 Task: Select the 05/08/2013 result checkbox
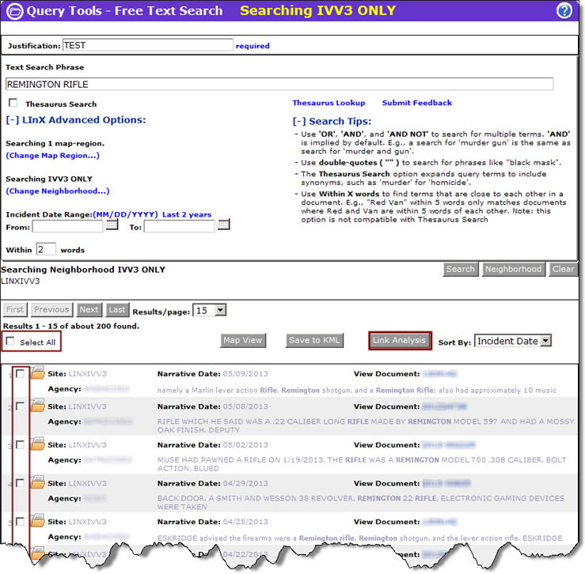tap(20, 406)
